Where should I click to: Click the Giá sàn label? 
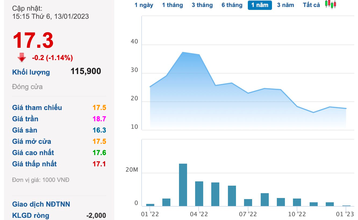pos(25,130)
